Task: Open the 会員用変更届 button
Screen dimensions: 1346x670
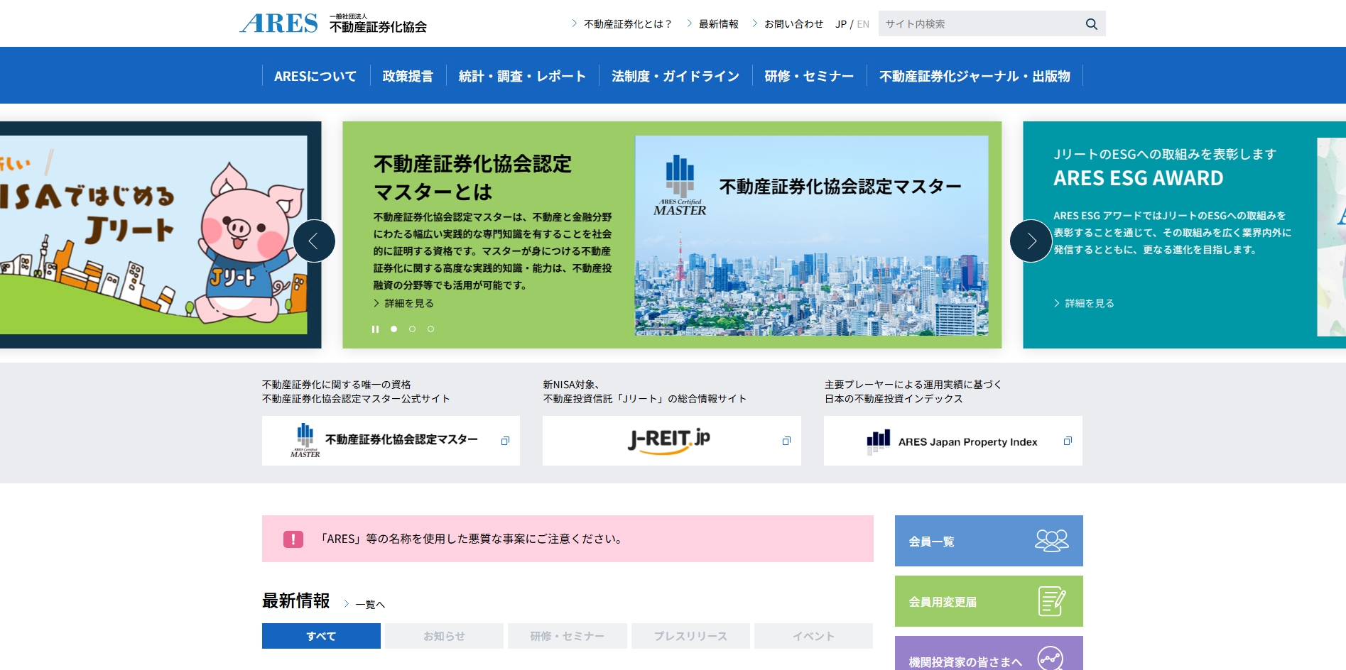Action: click(989, 601)
